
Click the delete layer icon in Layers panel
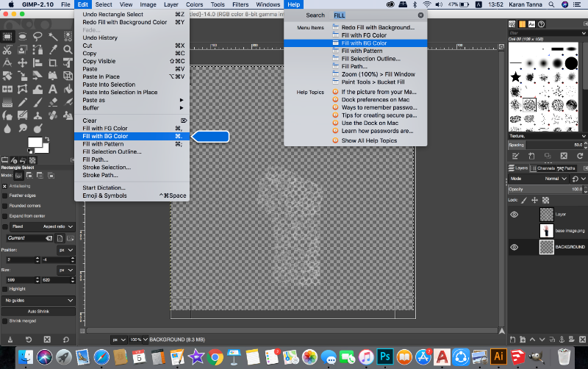582,340
